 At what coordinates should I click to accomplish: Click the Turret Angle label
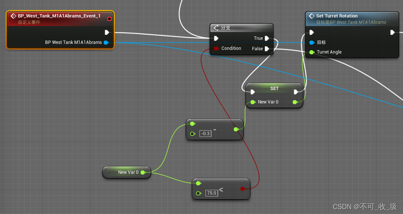(329, 52)
